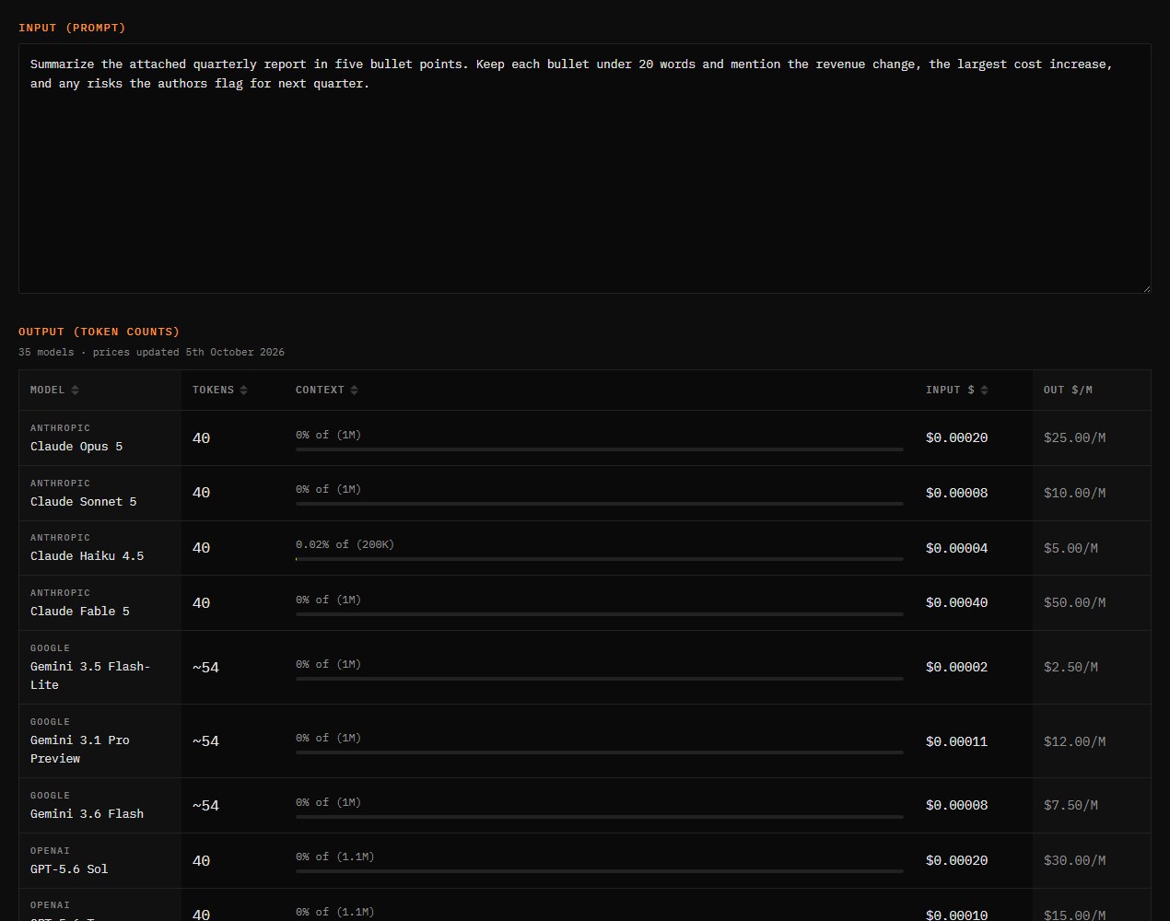Click the OUT $/M column header
This screenshot has height=921, width=1170.
coord(1068,391)
